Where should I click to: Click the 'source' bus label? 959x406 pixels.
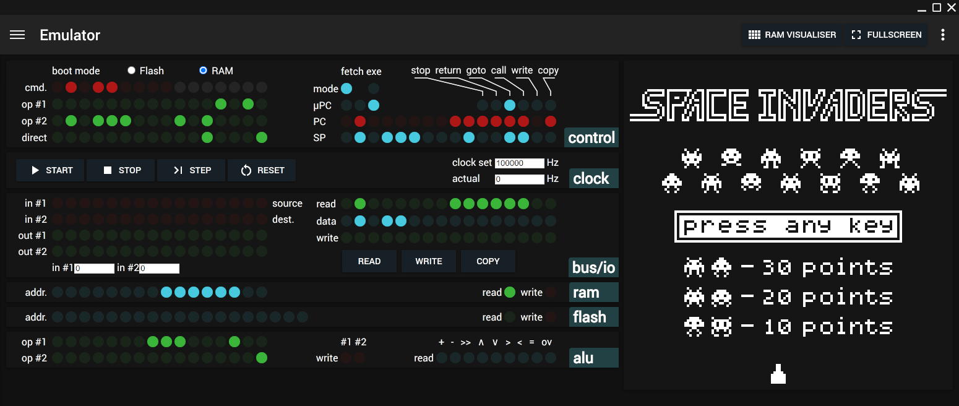[x=288, y=203]
